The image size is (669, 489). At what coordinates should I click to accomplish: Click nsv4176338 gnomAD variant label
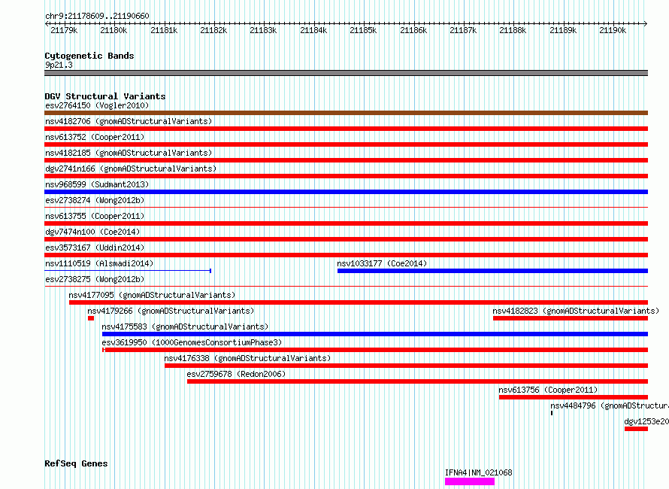click(x=247, y=358)
